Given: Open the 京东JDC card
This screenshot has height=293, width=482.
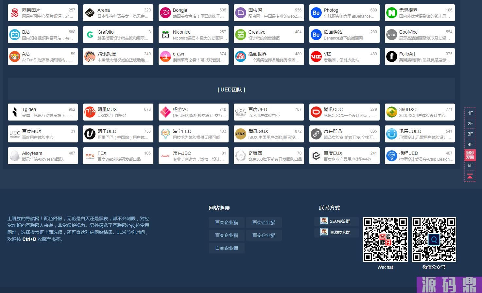Looking at the screenshot, I should pyautogui.click(x=193, y=156).
